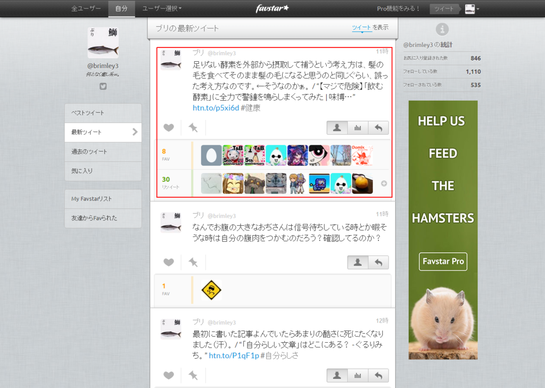Star-pin icon under the 自分らしい文章 tweet
This screenshot has height=388, width=545.
tap(193, 375)
